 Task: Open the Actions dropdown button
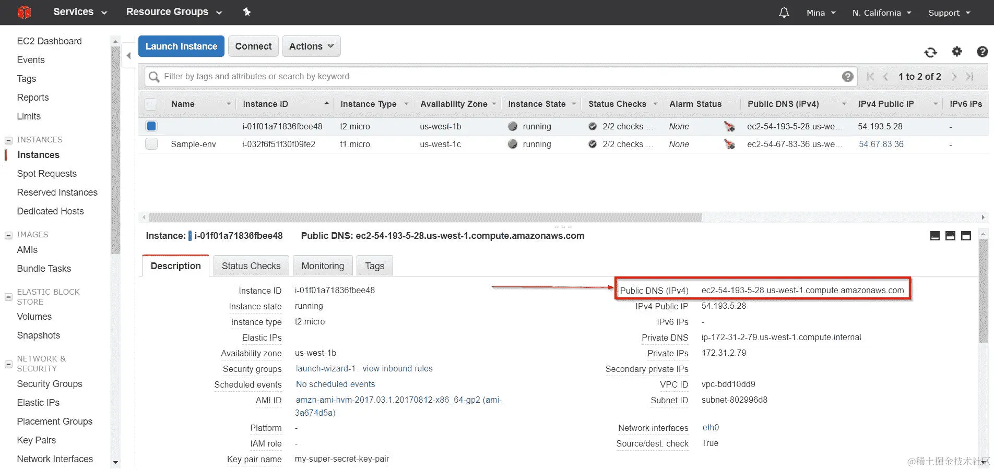[x=311, y=46]
